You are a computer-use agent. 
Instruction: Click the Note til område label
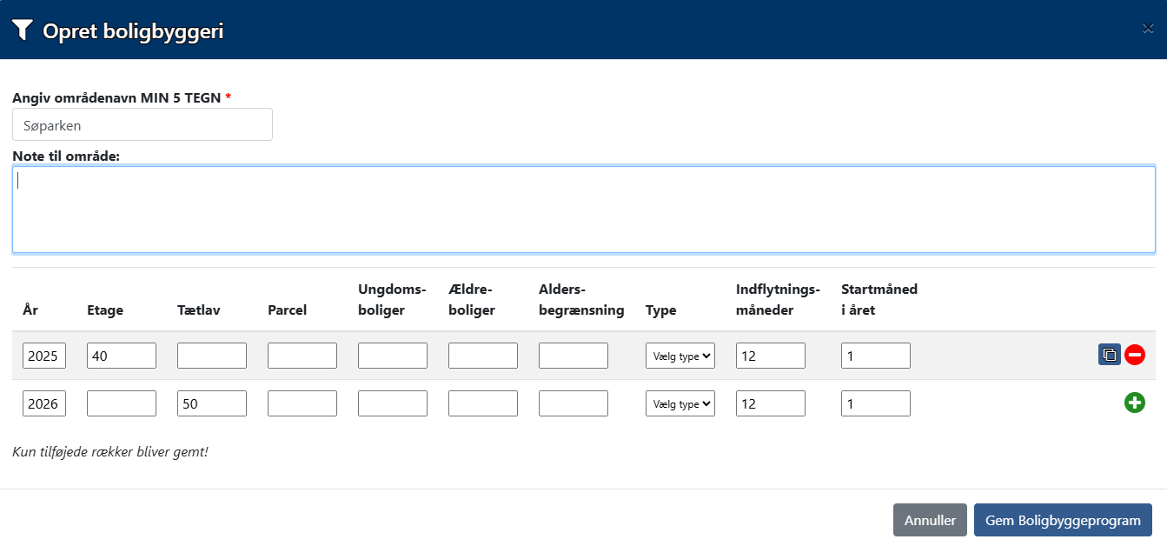[x=66, y=156]
